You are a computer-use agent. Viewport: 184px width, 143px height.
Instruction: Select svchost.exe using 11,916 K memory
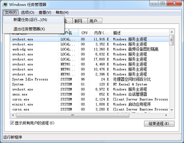90,39
